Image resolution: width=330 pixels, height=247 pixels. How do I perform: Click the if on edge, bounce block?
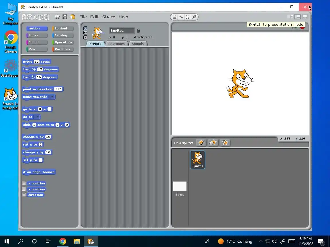[x=39, y=172]
